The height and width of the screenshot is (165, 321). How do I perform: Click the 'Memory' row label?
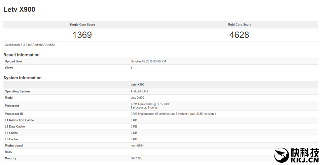pos(11,158)
